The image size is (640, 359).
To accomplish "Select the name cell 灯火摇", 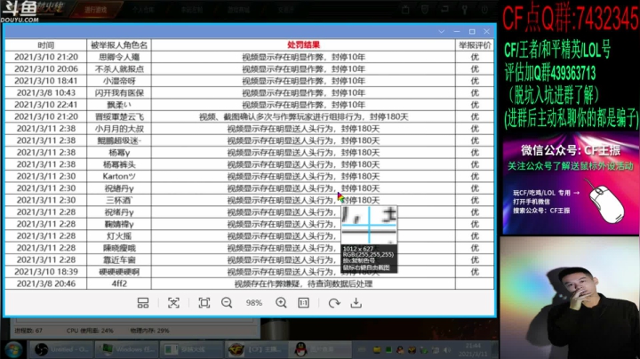I will tap(119, 235).
